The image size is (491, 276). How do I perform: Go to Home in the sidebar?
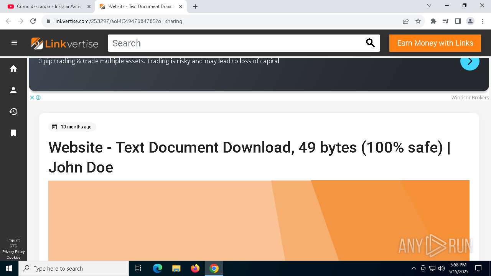click(13, 69)
